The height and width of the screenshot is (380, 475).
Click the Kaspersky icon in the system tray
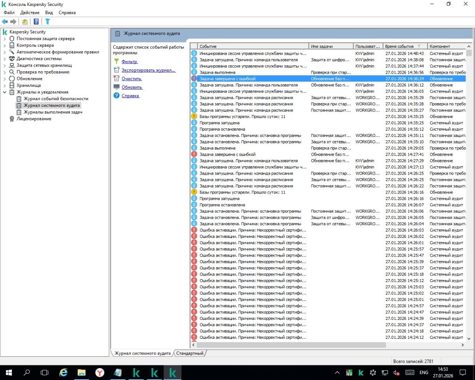(x=361, y=372)
